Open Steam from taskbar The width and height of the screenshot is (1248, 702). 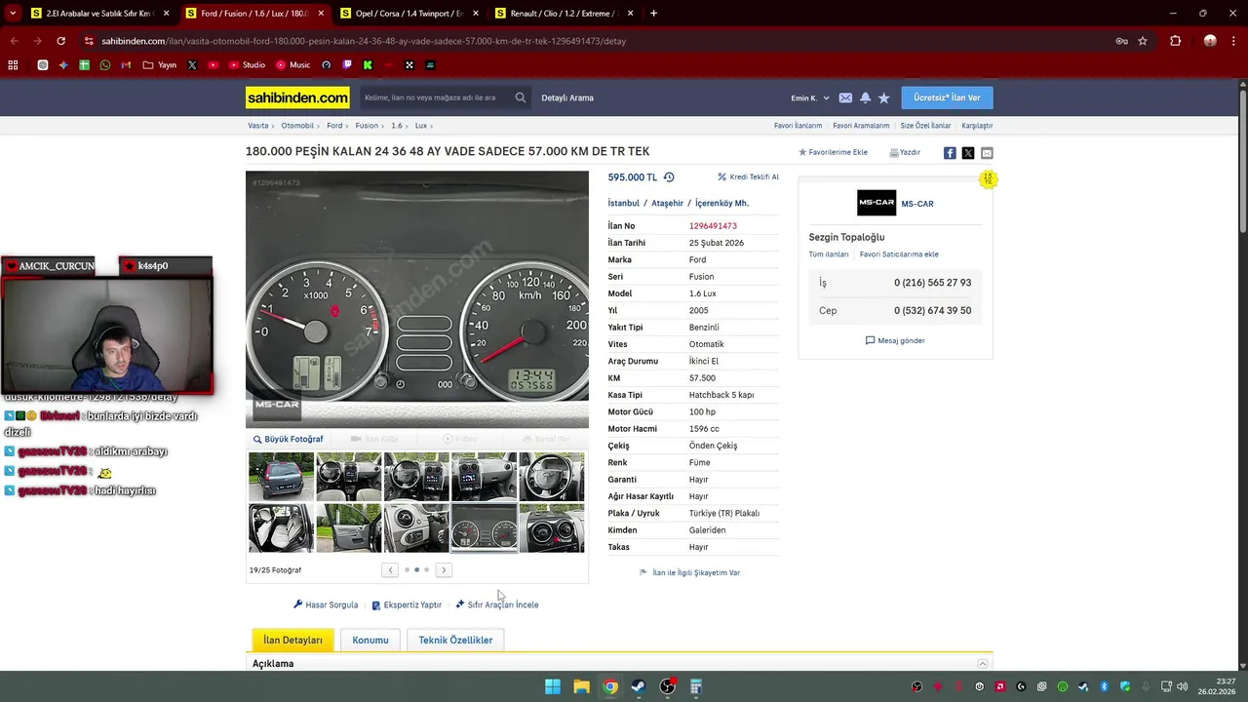[x=638, y=686]
